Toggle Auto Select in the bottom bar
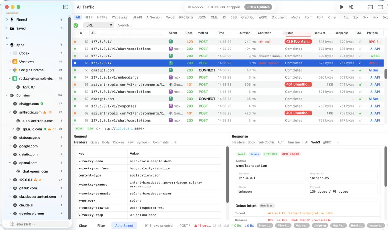 pos(124,226)
